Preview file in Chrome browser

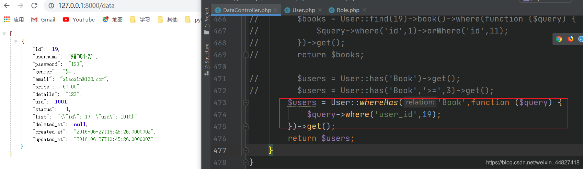coord(559,39)
